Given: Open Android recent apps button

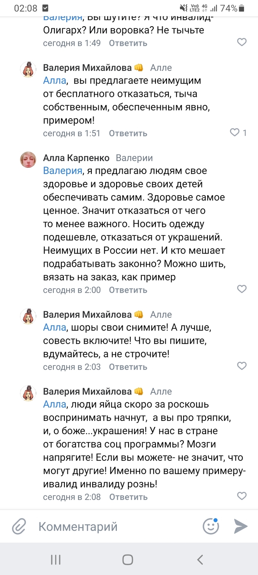Looking at the screenshot, I should [56, 559].
